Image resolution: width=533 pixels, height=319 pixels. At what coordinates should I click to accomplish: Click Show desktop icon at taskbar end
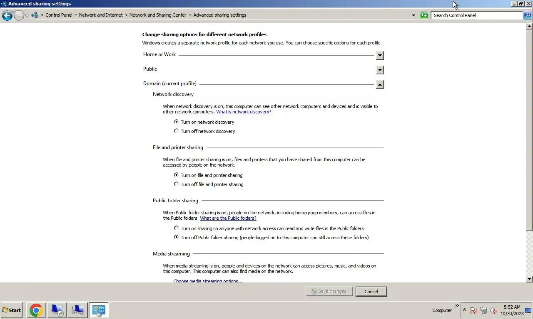[528, 310]
